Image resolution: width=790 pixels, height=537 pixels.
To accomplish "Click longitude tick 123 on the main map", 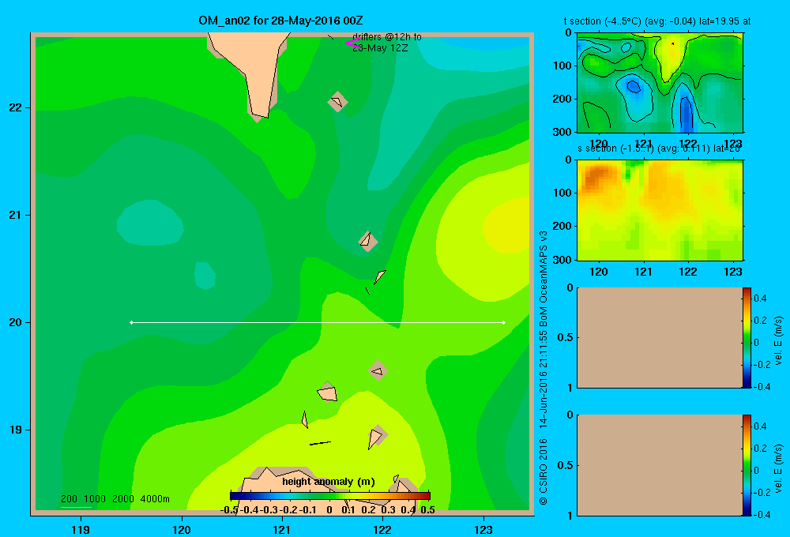I will pos(483,529).
